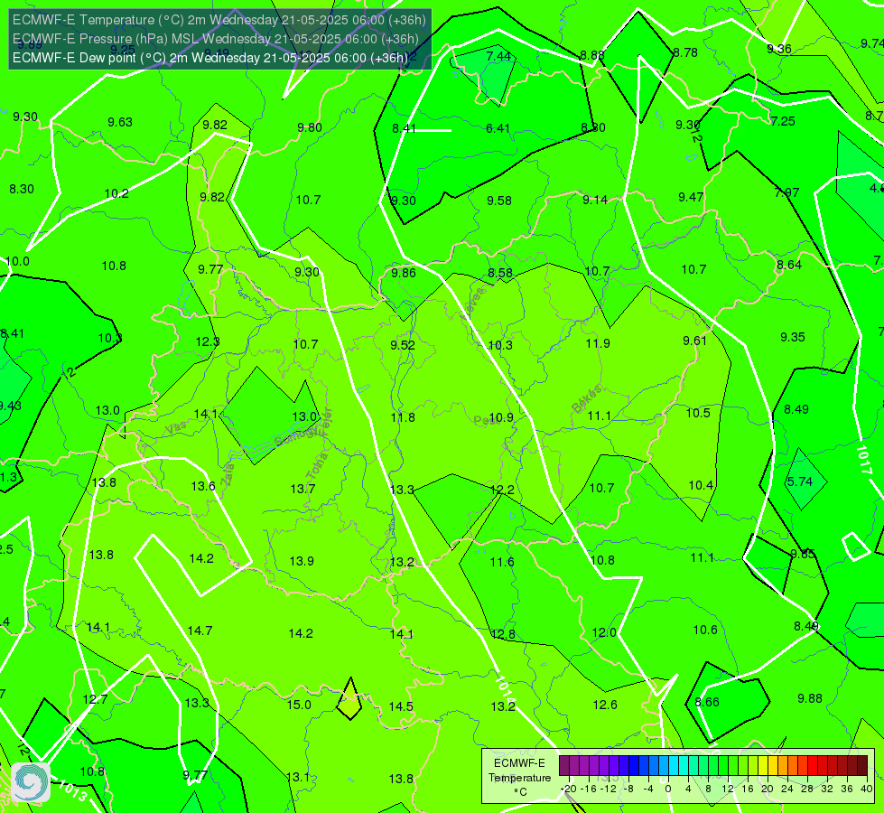Click the 8.78 temperature value

pos(685,53)
